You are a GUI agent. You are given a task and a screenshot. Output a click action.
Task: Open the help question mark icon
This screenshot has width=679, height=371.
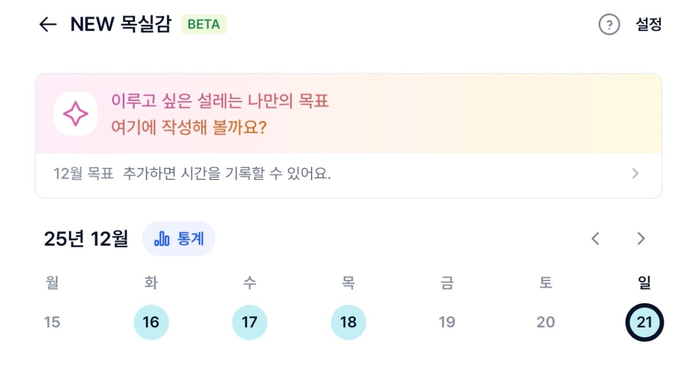pos(609,24)
